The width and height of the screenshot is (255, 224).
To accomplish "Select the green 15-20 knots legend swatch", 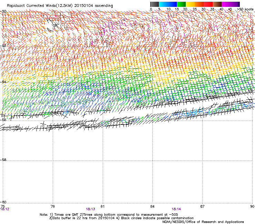I will [x=181, y=4].
